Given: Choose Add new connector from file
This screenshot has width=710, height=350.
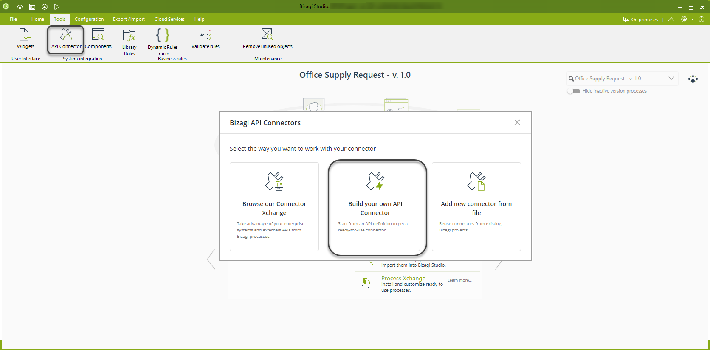Looking at the screenshot, I should coord(476,206).
